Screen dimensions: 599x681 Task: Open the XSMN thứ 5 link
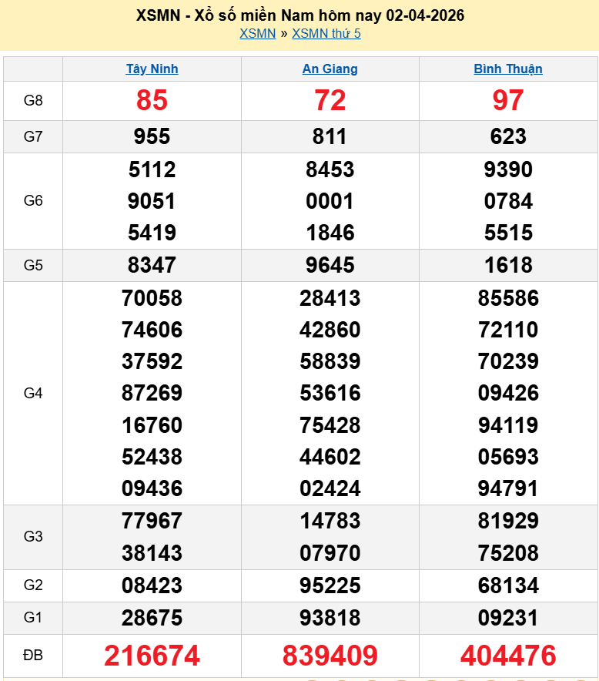(x=326, y=33)
